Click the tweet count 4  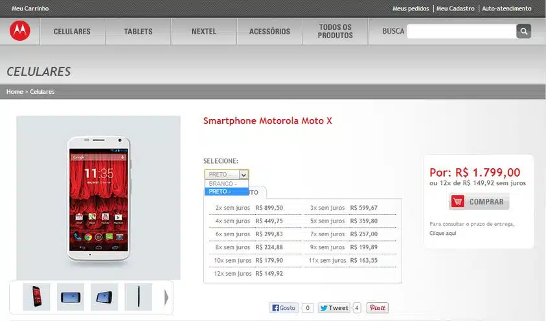(x=357, y=308)
